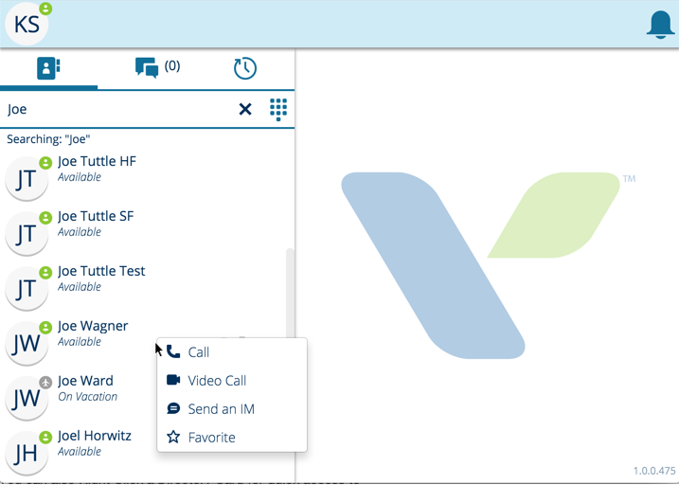Click the (0) unread chat count
The height and width of the screenshot is (485, 679).
tap(172, 65)
